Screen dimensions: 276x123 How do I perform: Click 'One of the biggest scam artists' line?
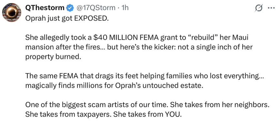click(x=148, y=105)
